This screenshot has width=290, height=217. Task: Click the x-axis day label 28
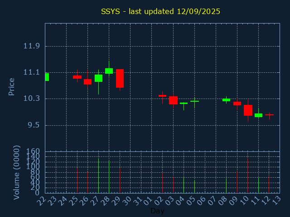[x=106, y=201]
